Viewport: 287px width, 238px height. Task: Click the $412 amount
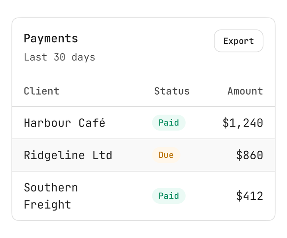click(250, 196)
